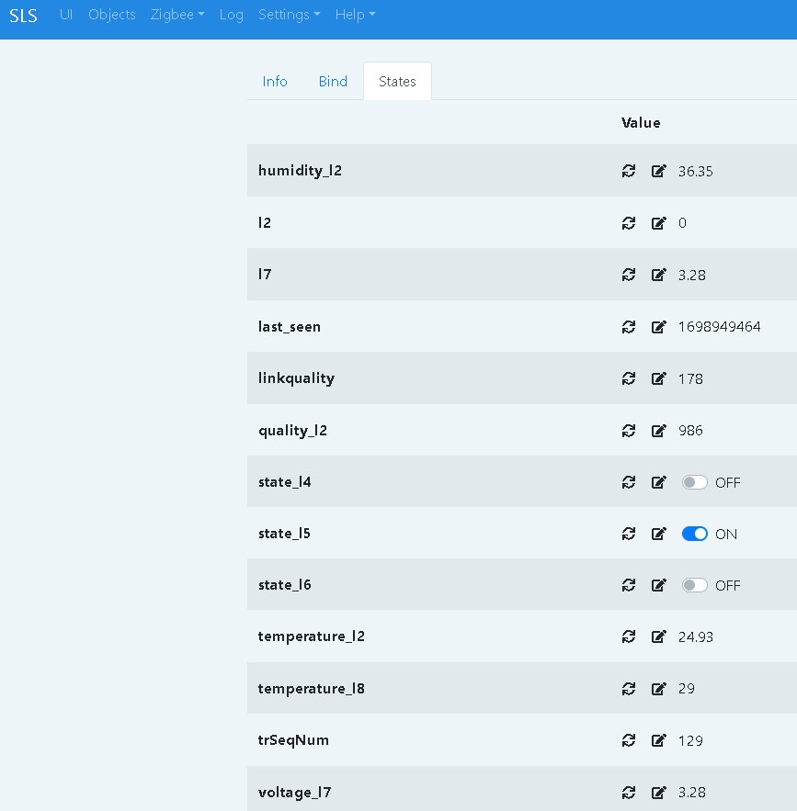
Task: Open the UI page in navbar
Action: tap(65, 15)
